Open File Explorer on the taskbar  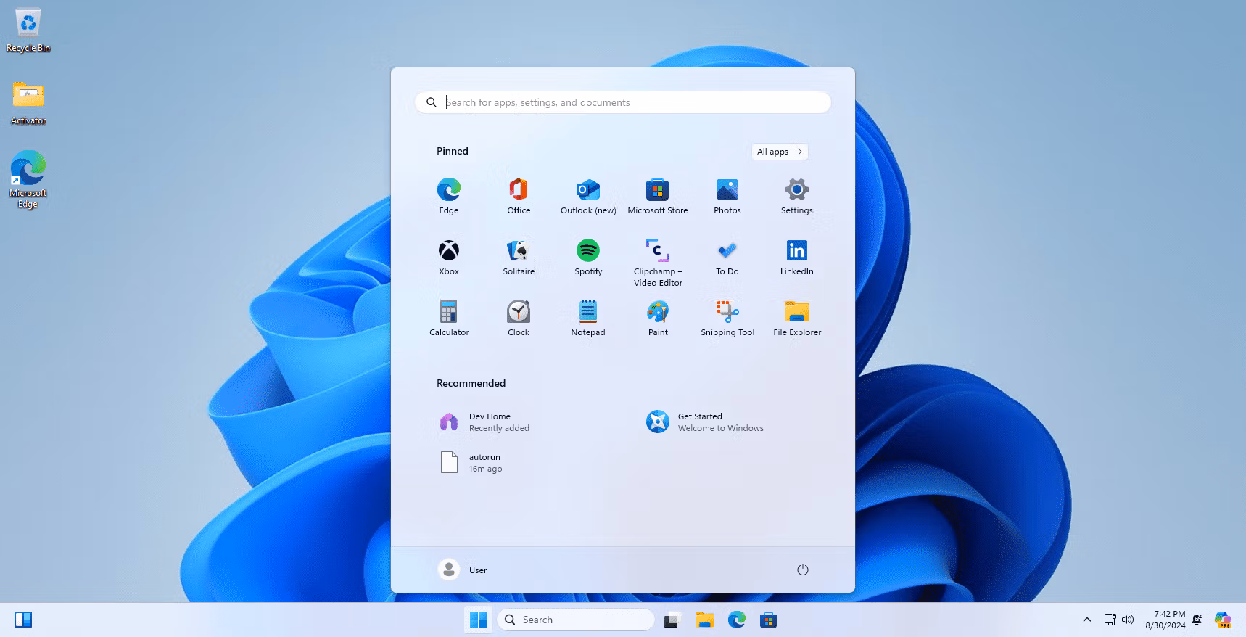(x=704, y=620)
